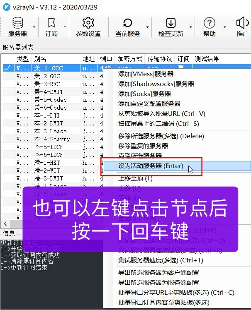Sort by the 别名 column header
The height and width of the screenshot is (310, 251).
[56, 59]
